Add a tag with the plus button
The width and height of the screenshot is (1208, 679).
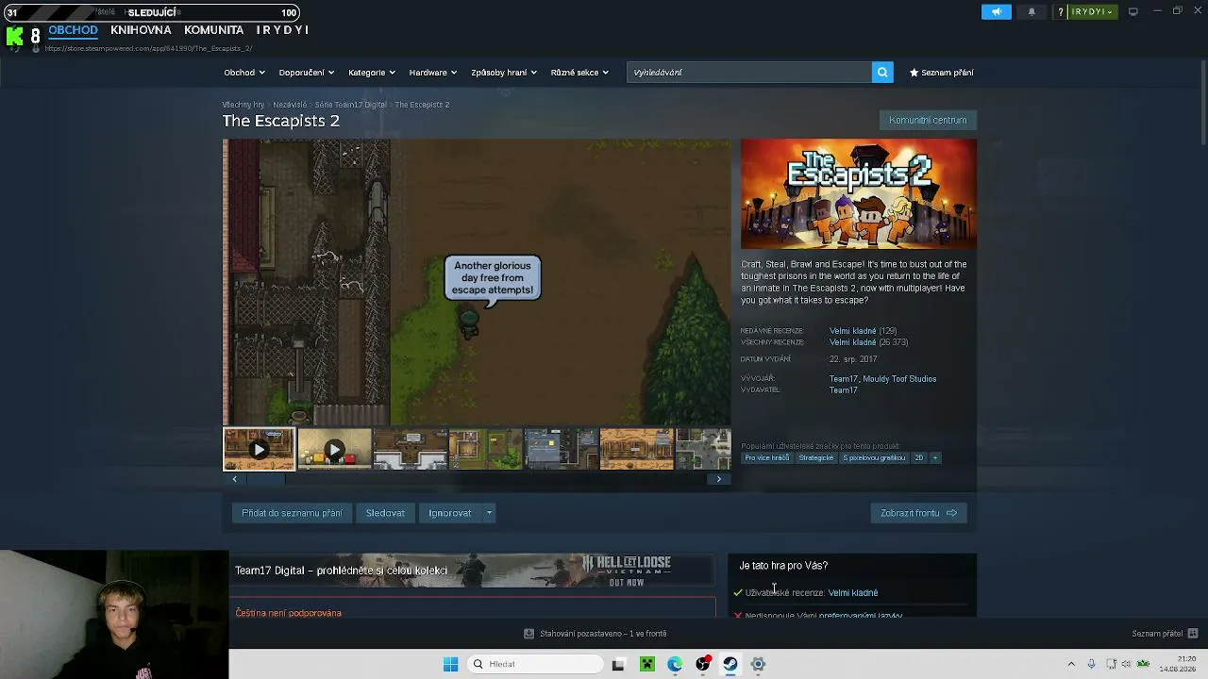coord(935,458)
